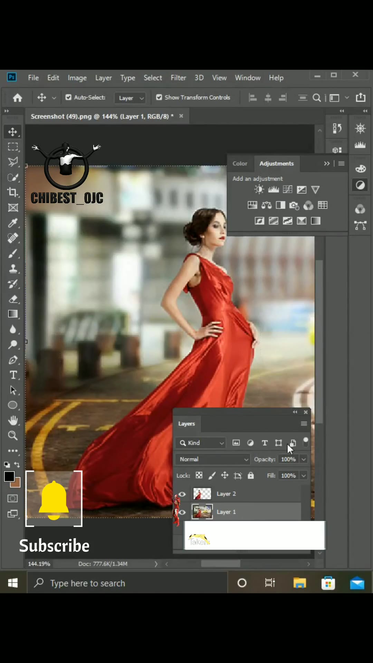Open the Filter menu
This screenshot has height=663, width=373.
click(178, 78)
